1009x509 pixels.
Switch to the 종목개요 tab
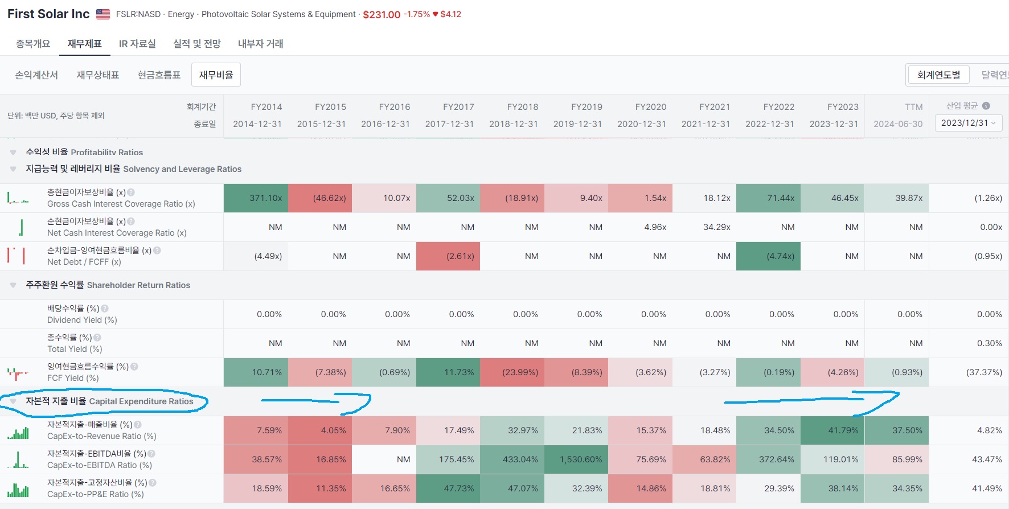[33, 44]
